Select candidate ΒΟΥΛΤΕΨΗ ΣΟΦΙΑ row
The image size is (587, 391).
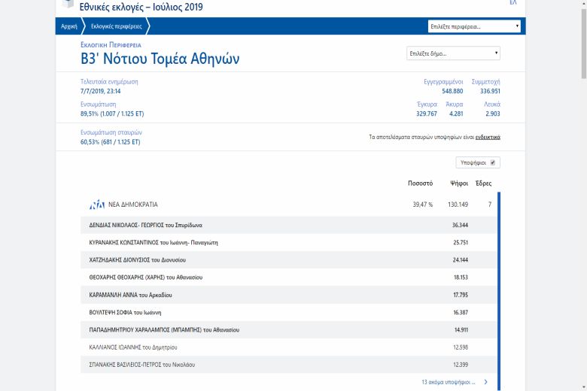coord(289,312)
